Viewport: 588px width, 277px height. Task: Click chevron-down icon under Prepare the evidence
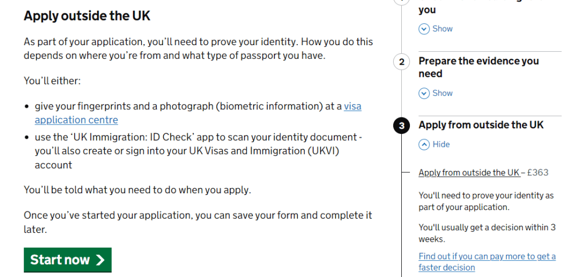click(x=424, y=94)
